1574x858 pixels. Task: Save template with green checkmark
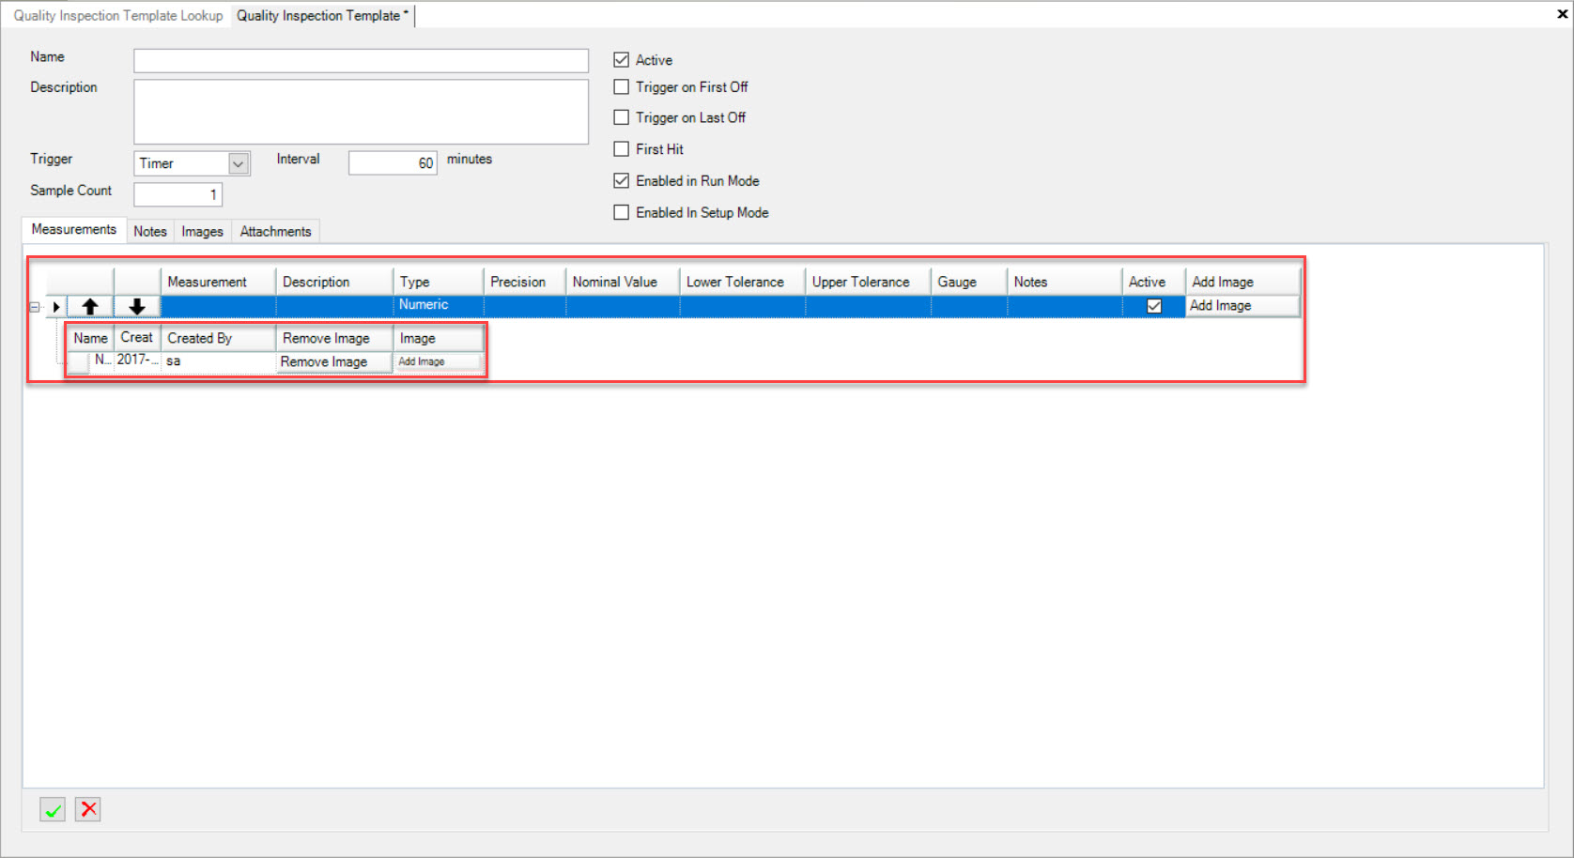53,809
